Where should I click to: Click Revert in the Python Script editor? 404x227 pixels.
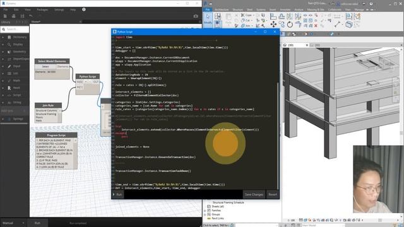point(273,195)
